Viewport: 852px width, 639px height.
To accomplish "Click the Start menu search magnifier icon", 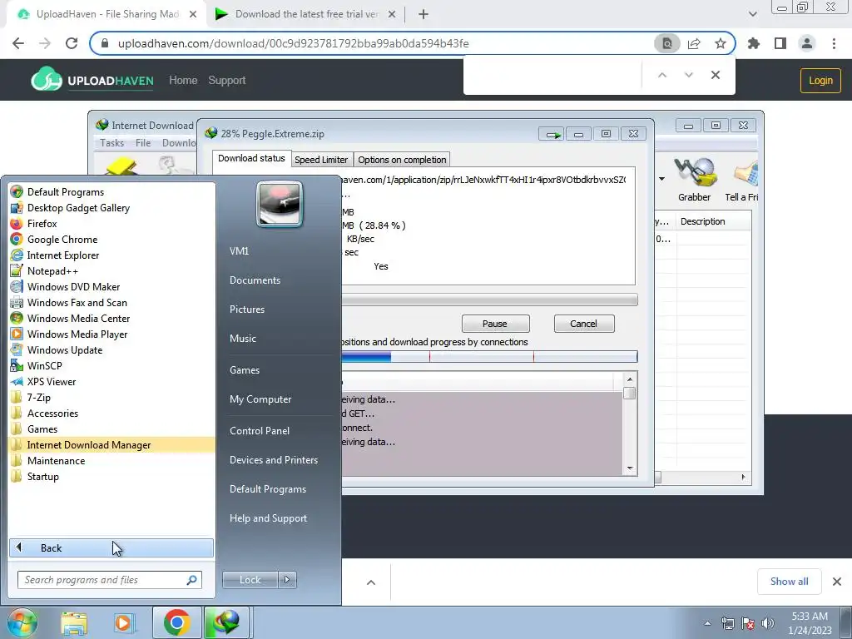I will tap(191, 580).
